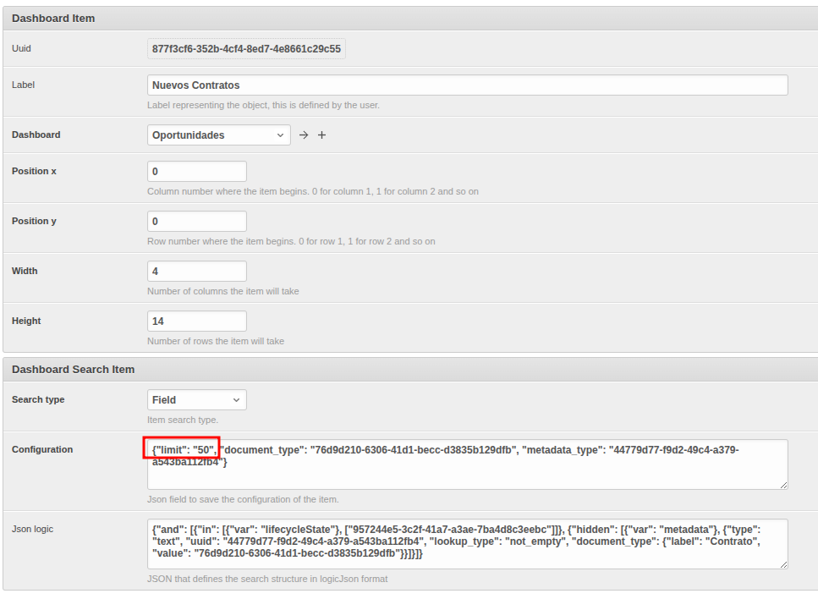Focus the Position x input box
The image size is (818, 599).
coord(196,172)
